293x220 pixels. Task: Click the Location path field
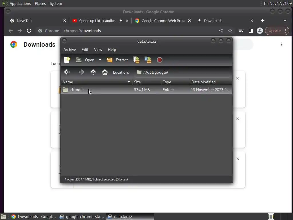click(x=183, y=72)
